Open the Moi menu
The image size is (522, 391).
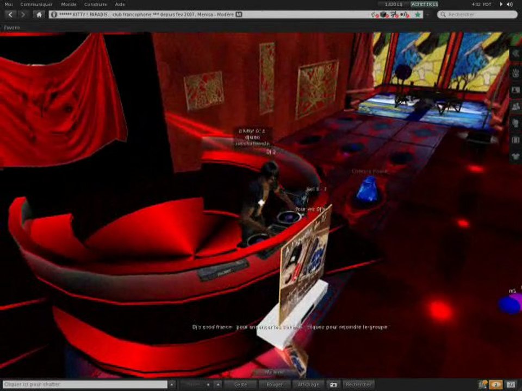click(x=9, y=4)
